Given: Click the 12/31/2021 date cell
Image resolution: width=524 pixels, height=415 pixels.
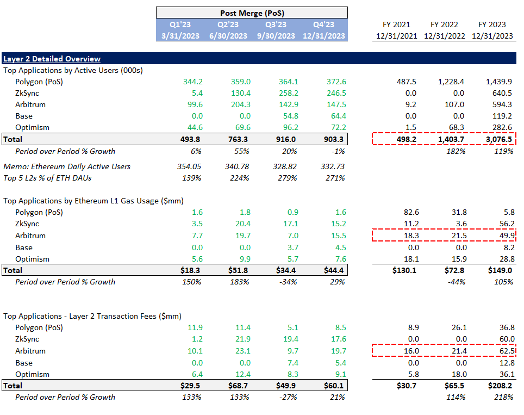Looking at the screenshot, I should [397, 36].
